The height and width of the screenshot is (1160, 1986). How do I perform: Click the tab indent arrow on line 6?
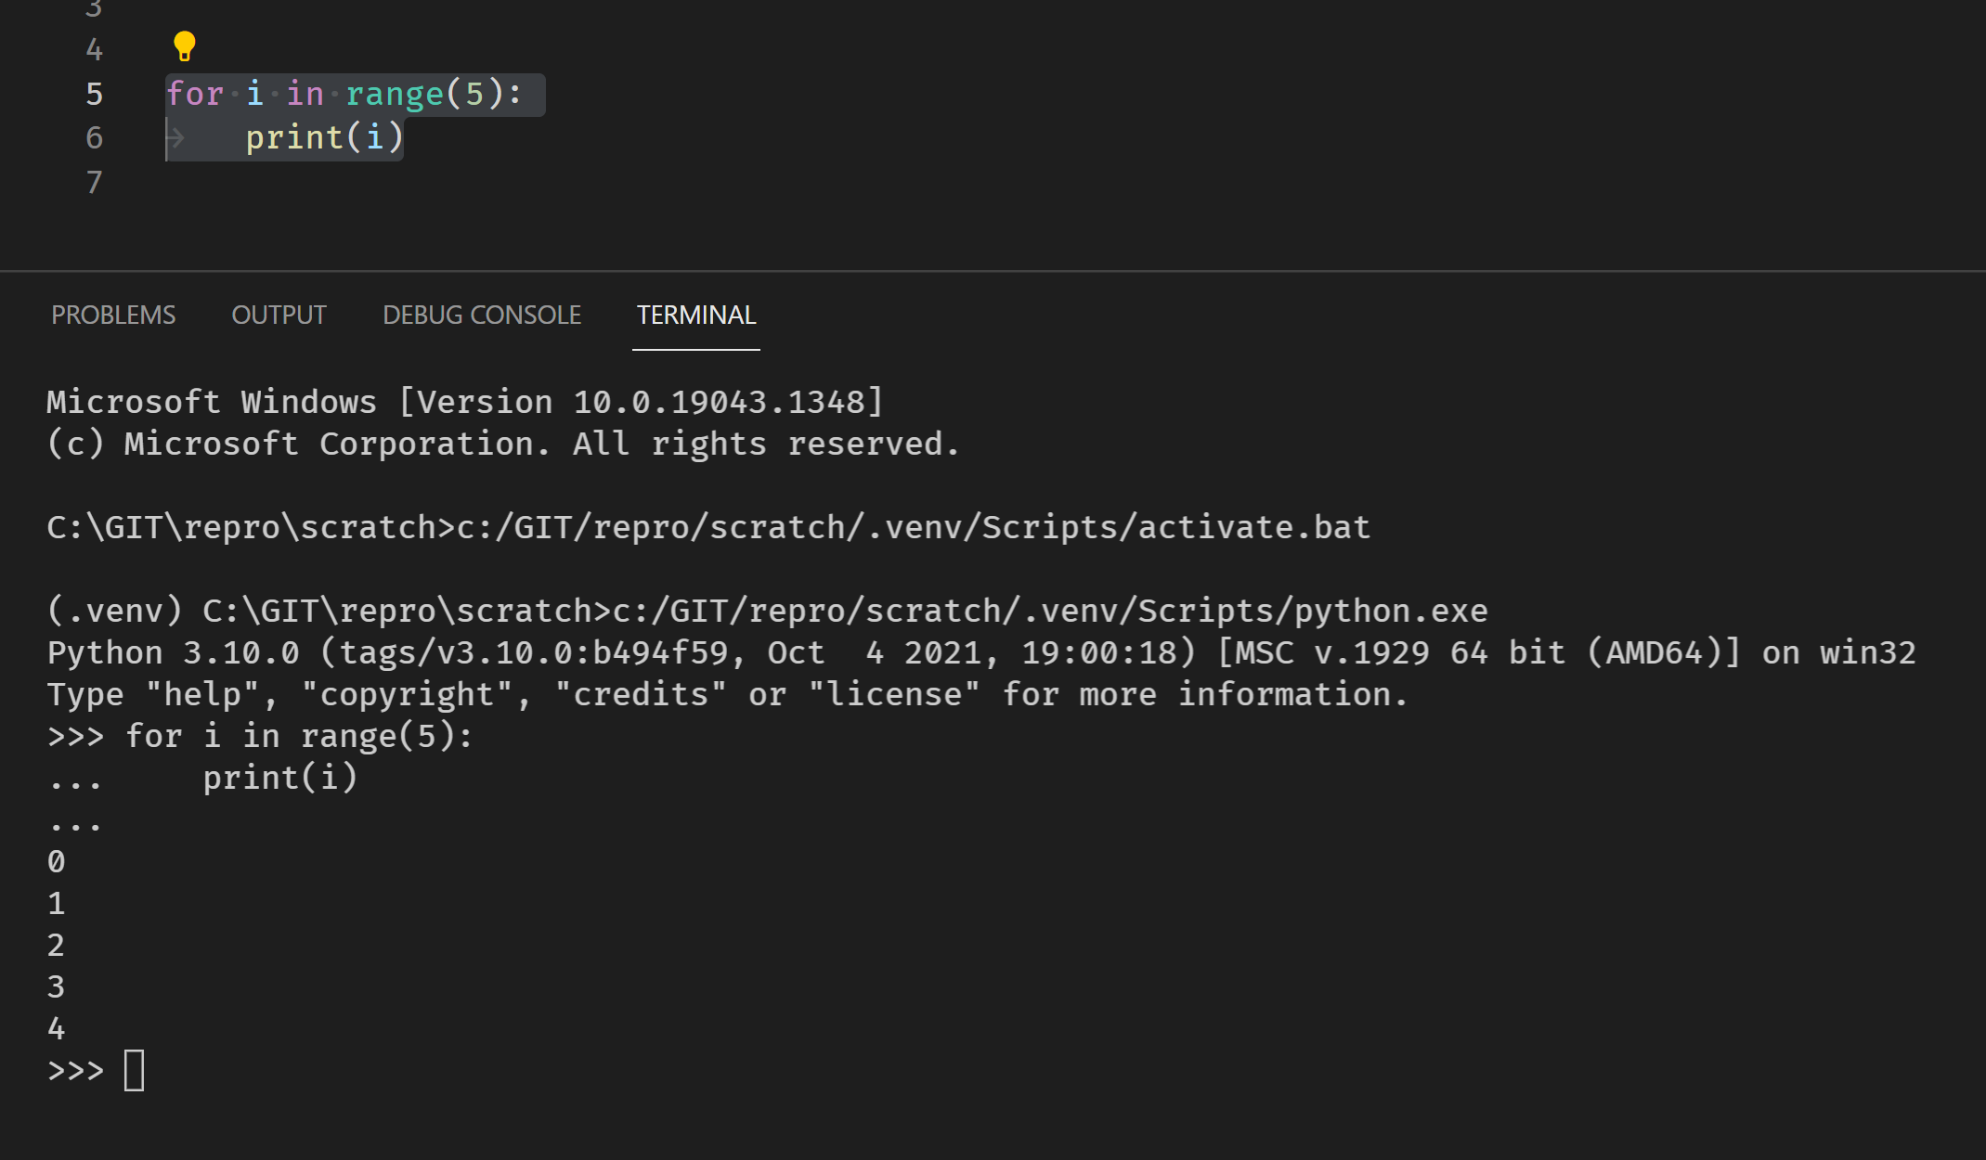(x=175, y=138)
